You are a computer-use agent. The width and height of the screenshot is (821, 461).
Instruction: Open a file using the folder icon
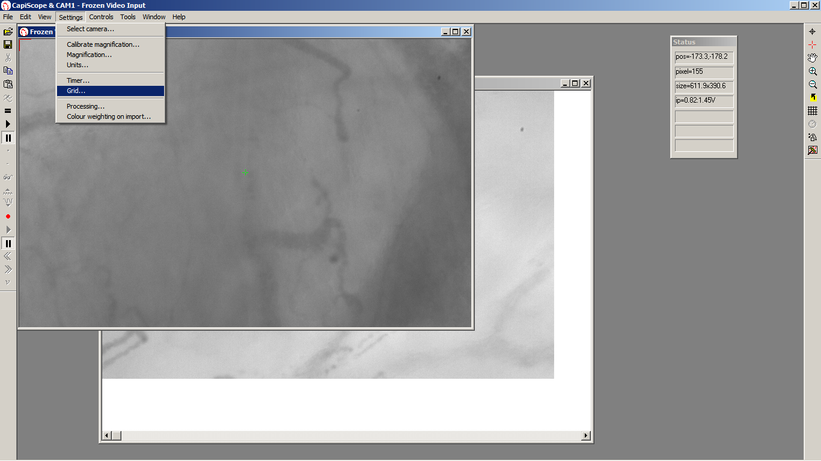pos(8,31)
